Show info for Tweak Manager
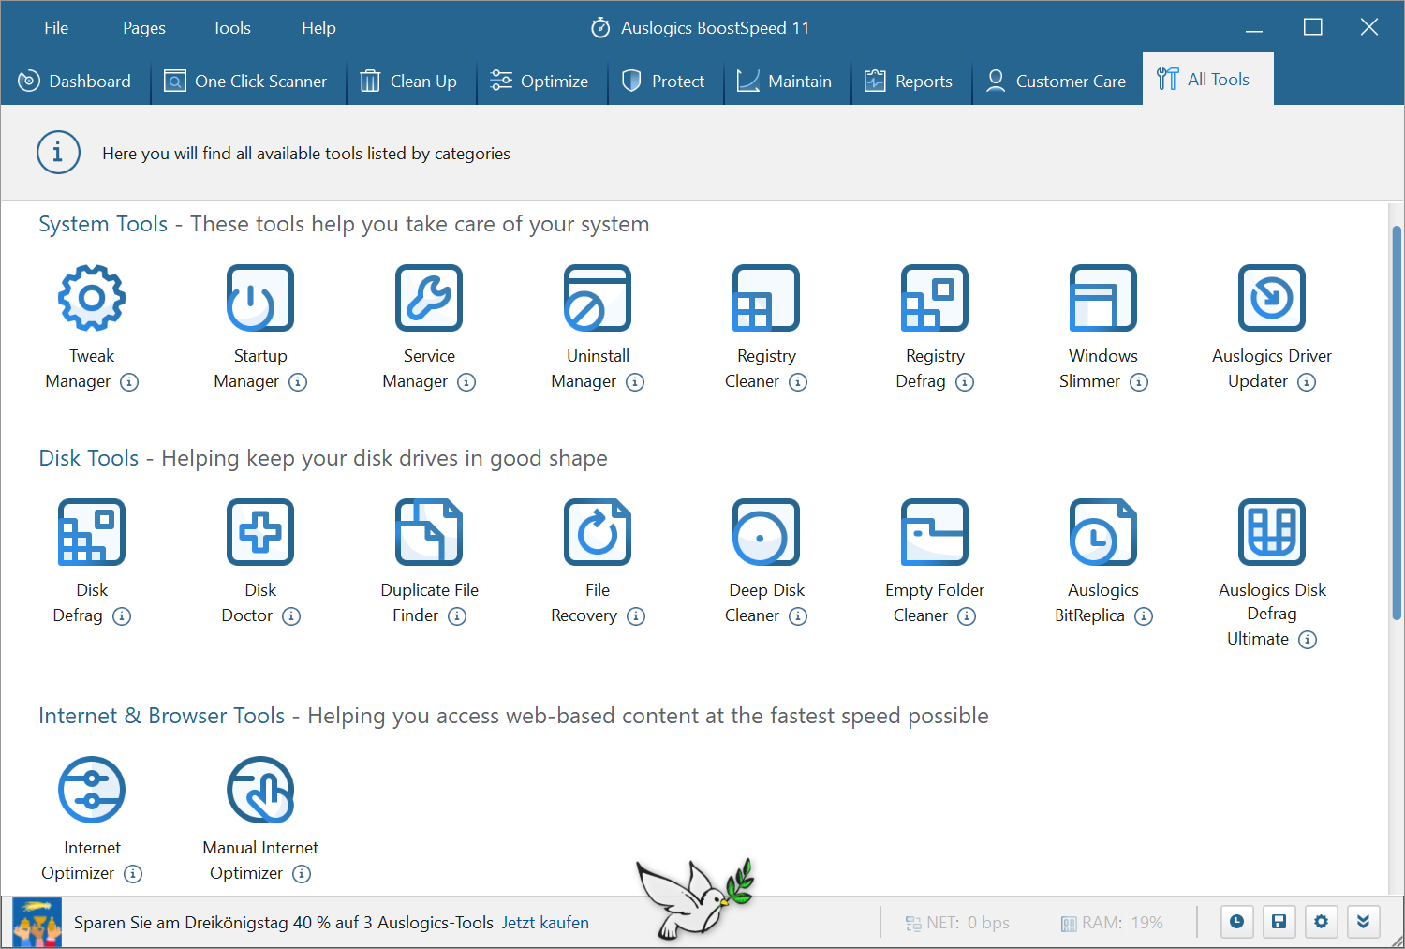Viewport: 1405px width, 949px height. 129,382
